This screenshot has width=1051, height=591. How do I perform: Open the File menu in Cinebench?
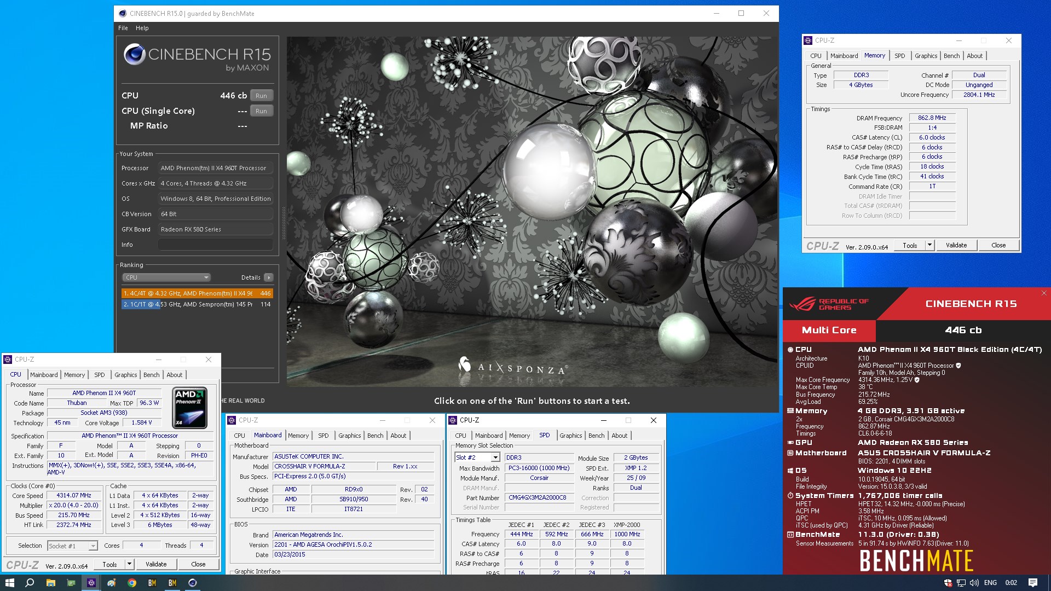123,28
